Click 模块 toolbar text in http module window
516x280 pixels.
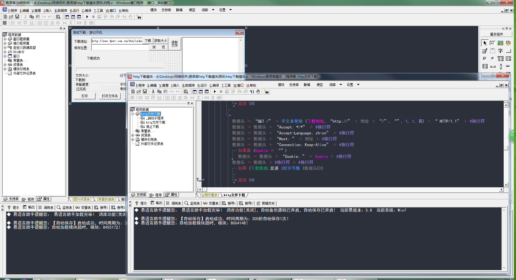(x=281, y=85)
